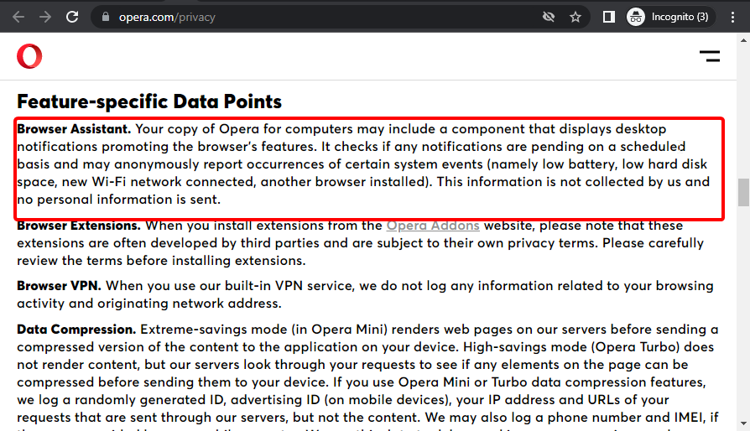Viewport: 750px width, 431px height.
Task: Click the page scrollbar thumb
Action: [x=743, y=192]
